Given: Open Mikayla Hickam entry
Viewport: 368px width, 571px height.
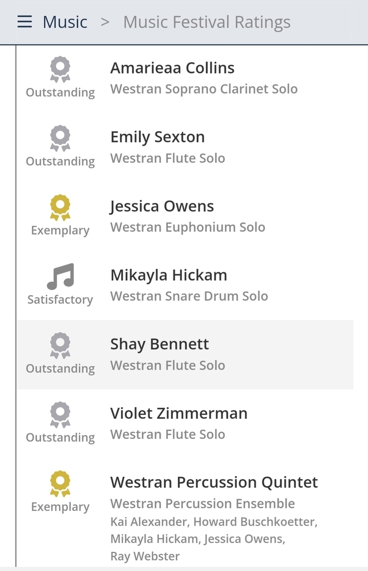Looking at the screenshot, I should click(185, 285).
